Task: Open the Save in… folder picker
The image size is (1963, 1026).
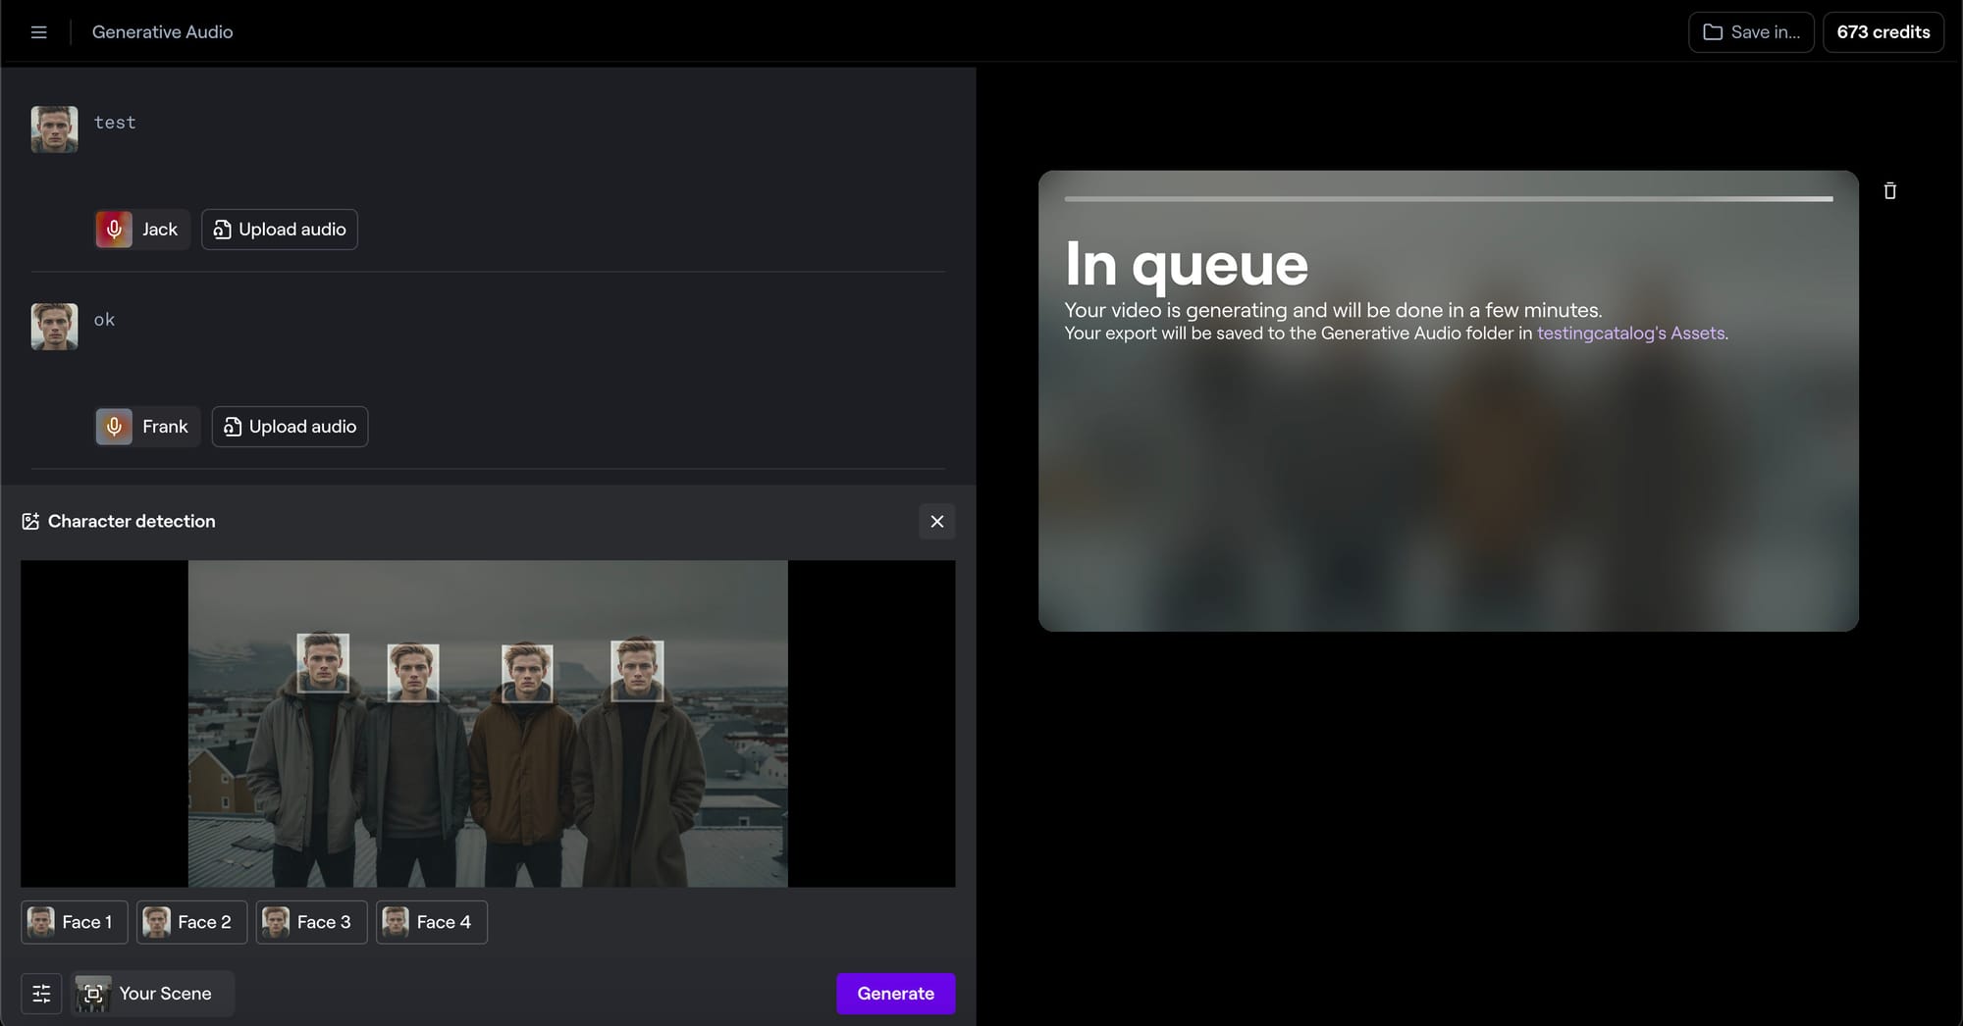Action: (x=1751, y=32)
